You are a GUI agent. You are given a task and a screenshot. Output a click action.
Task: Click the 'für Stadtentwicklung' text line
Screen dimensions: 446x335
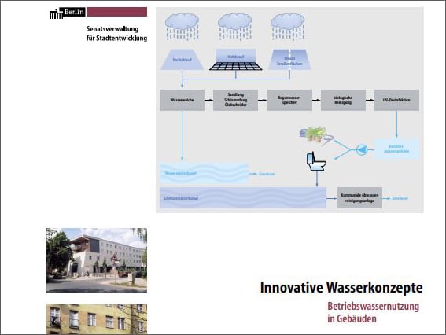pos(116,38)
